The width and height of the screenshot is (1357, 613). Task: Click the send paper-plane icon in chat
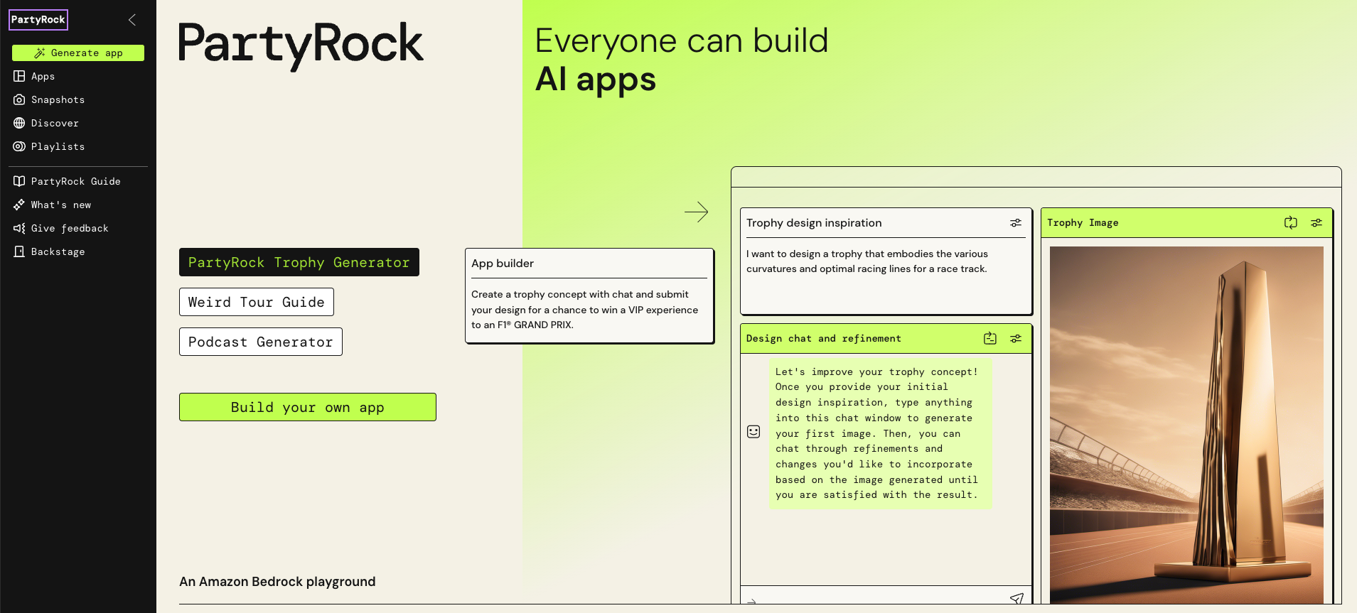tap(1017, 599)
